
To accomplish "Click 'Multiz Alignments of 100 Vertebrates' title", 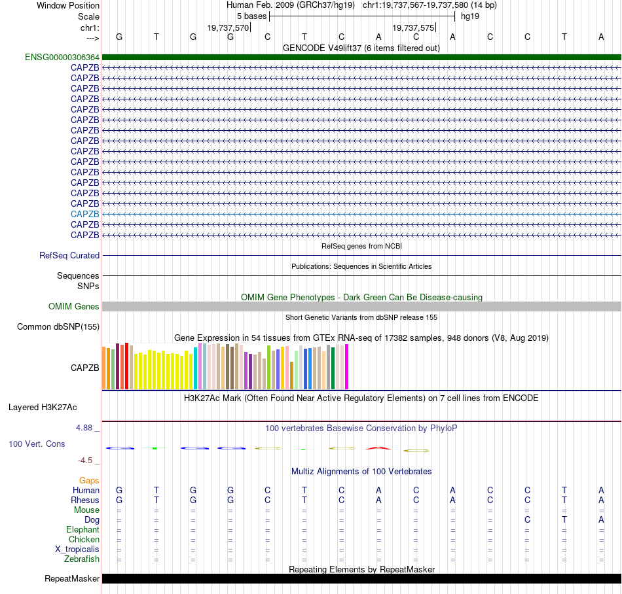I will coord(361,471).
